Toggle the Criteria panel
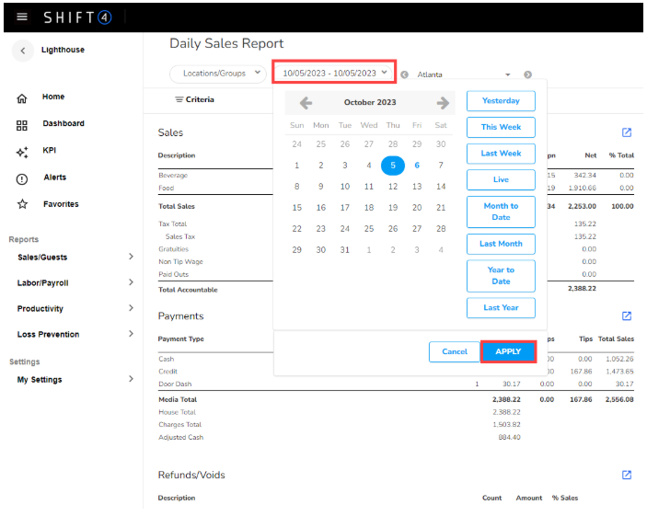 [194, 99]
